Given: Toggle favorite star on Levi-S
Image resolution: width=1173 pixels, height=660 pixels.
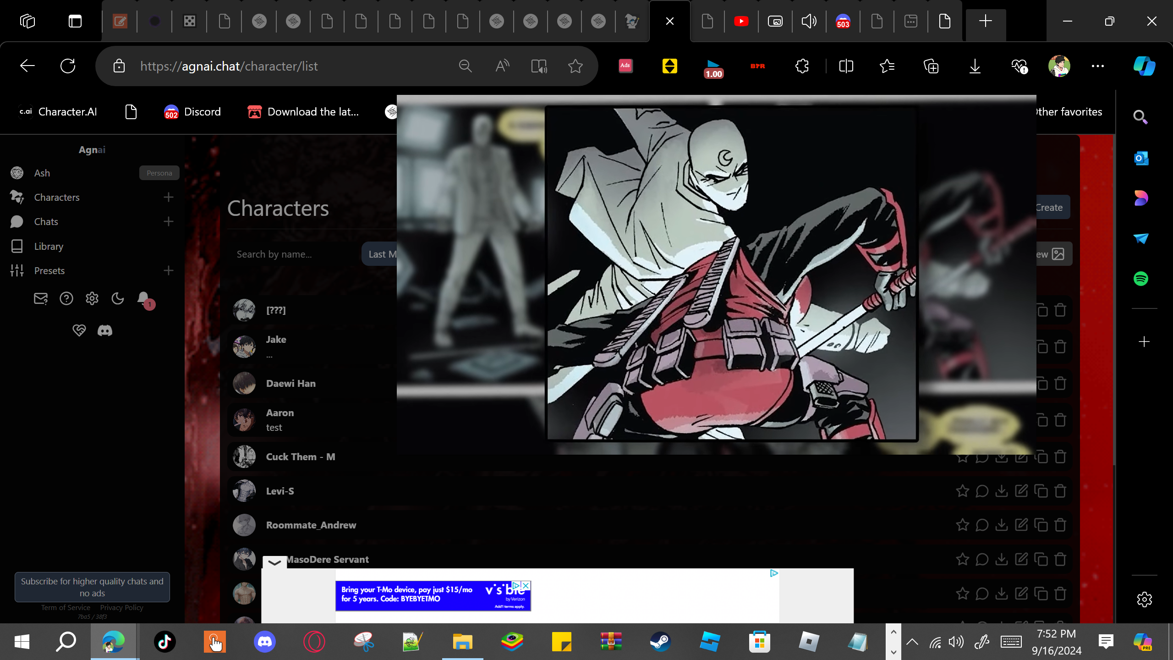Looking at the screenshot, I should coord(962,491).
